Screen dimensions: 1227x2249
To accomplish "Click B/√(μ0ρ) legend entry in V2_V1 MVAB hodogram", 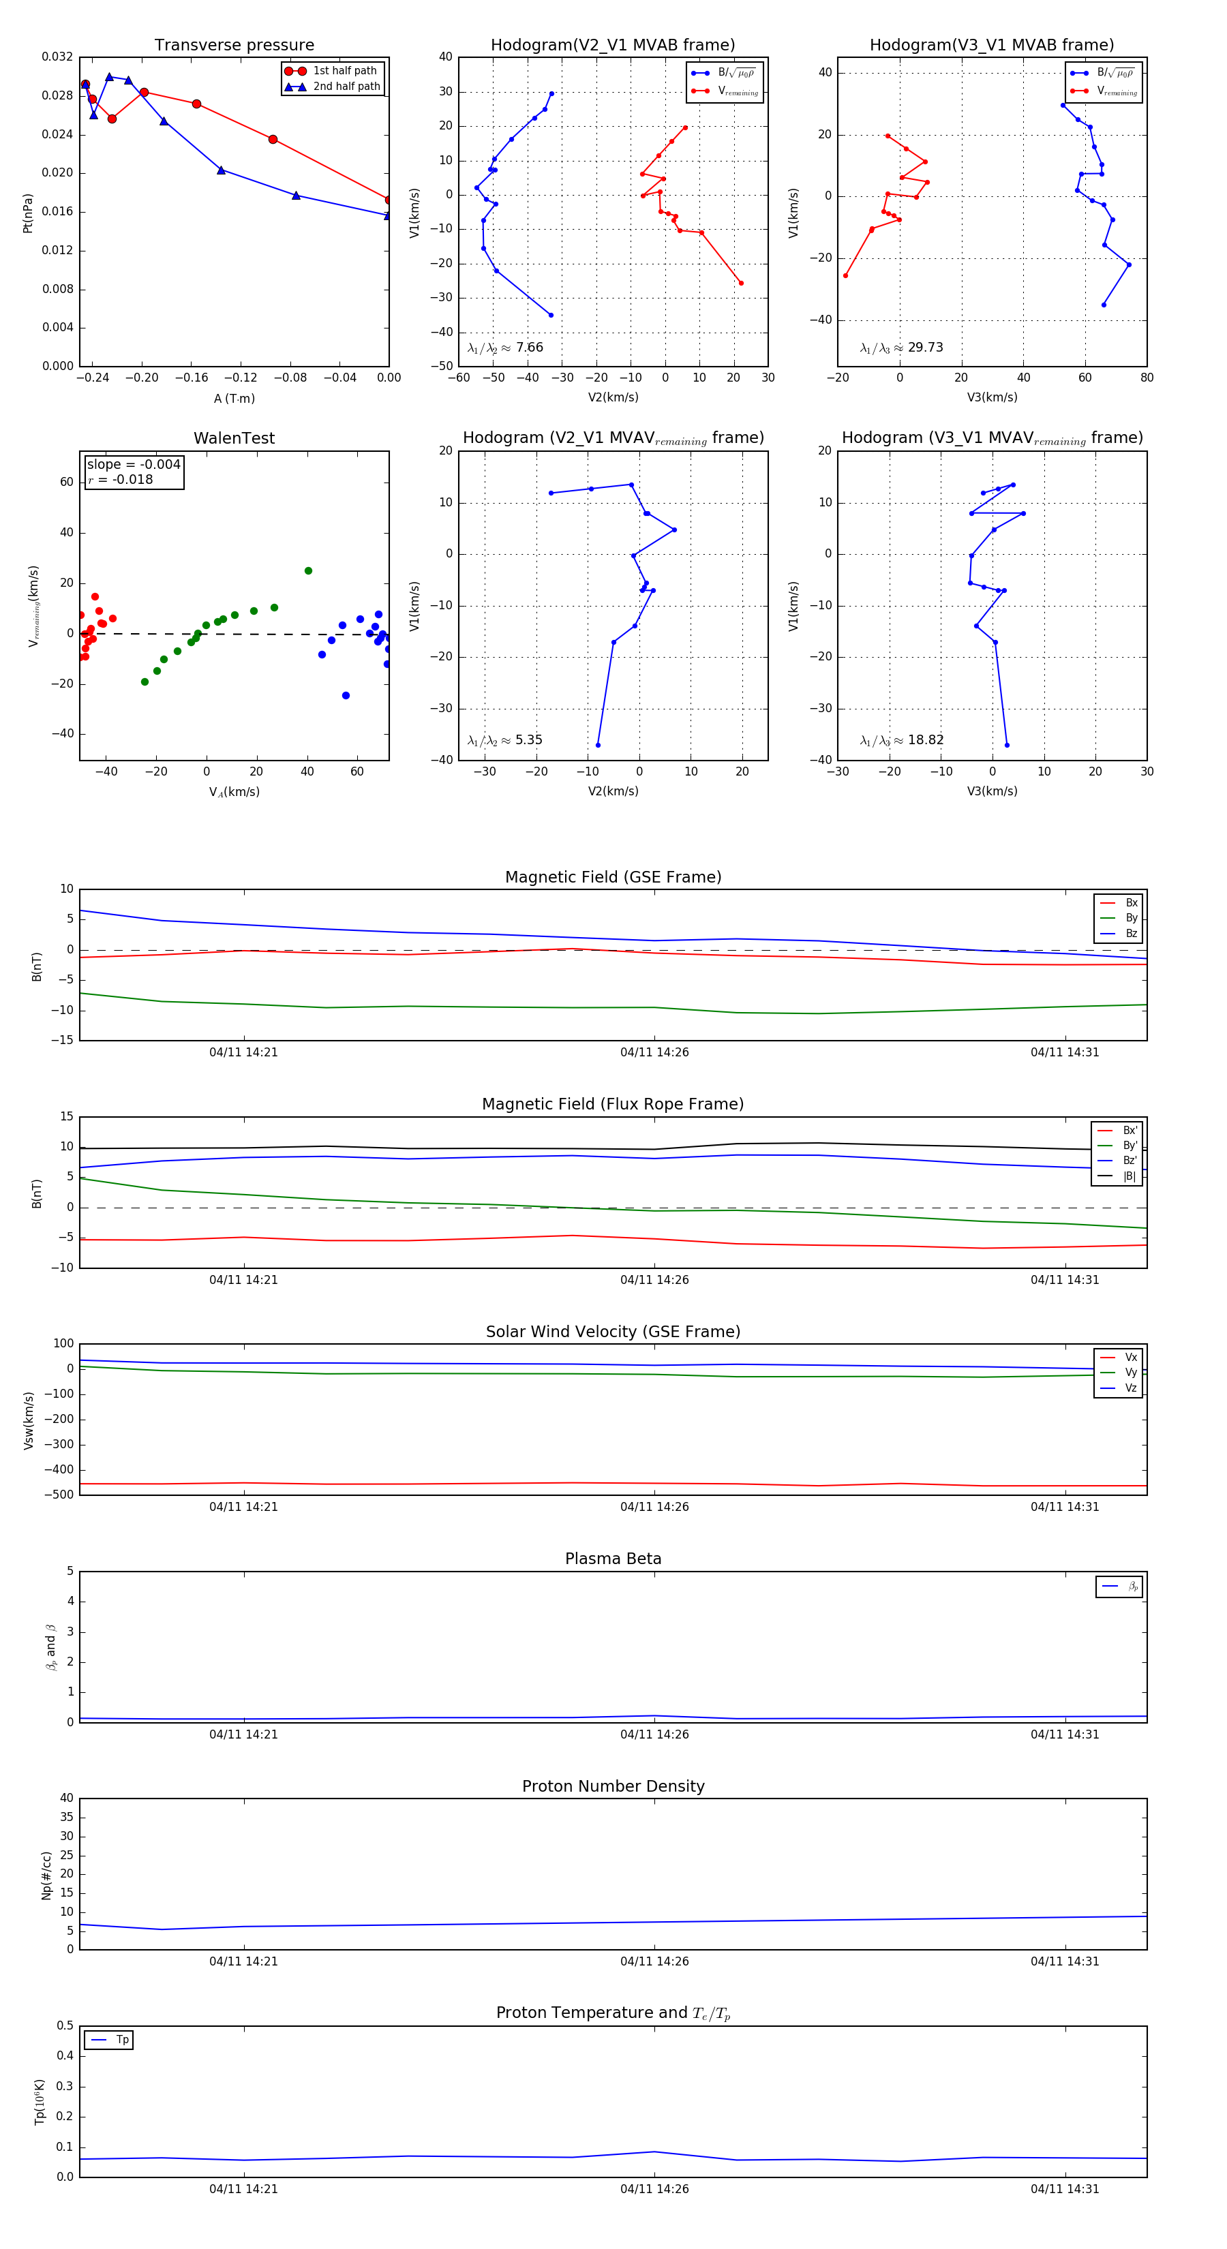I will click(x=725, y=74).
